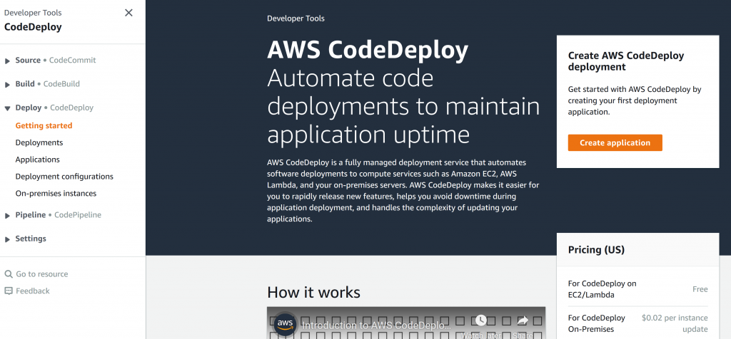Click the Pricing (US) heading
This screenshot has height=339, width=731.
pos(596,250)
